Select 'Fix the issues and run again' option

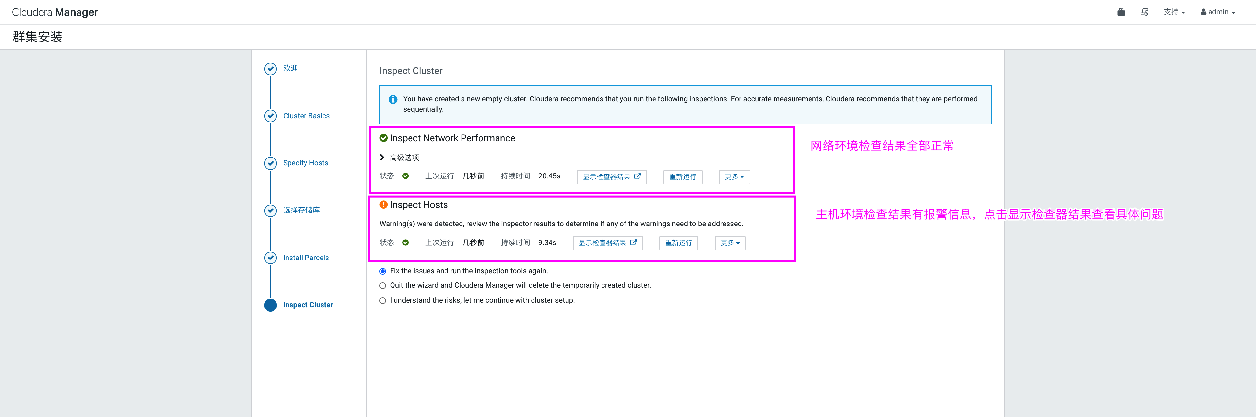point(383,271)
